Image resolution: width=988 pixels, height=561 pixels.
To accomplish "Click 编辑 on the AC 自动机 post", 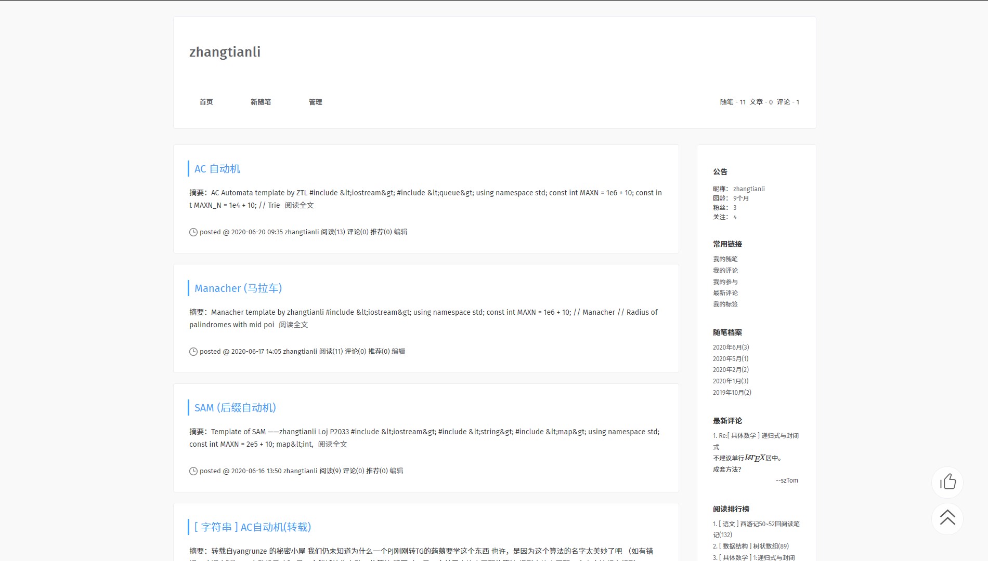I will click(400, 232).
